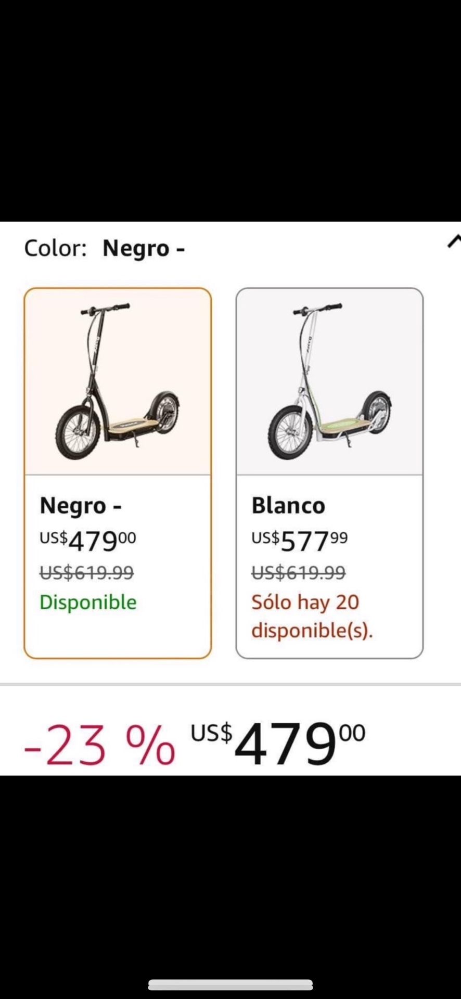Collapse the Color section chevron
The height and width of the screenshot is (999, 461).
[x=454, y=242]
